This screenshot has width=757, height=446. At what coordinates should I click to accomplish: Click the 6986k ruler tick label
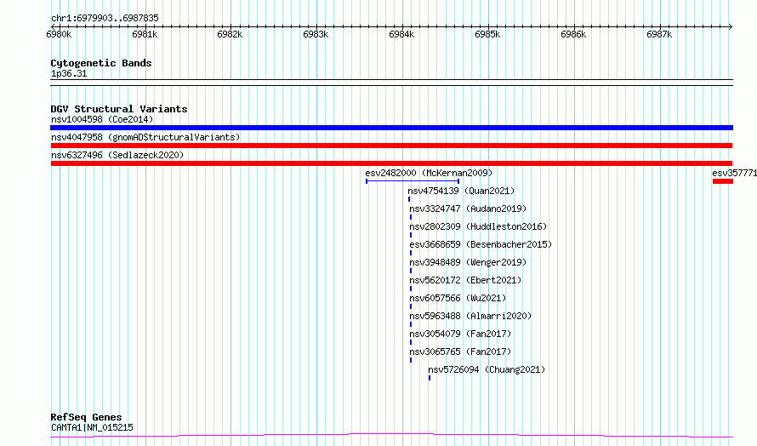click(573, 34)
